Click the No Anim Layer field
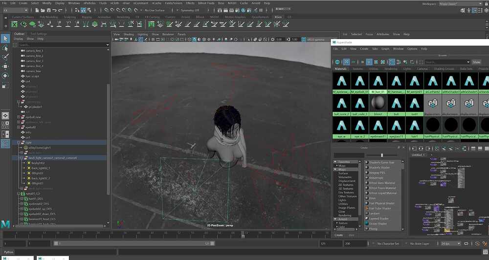The height and width of the screenshot is (260, 489). (420, 243)
